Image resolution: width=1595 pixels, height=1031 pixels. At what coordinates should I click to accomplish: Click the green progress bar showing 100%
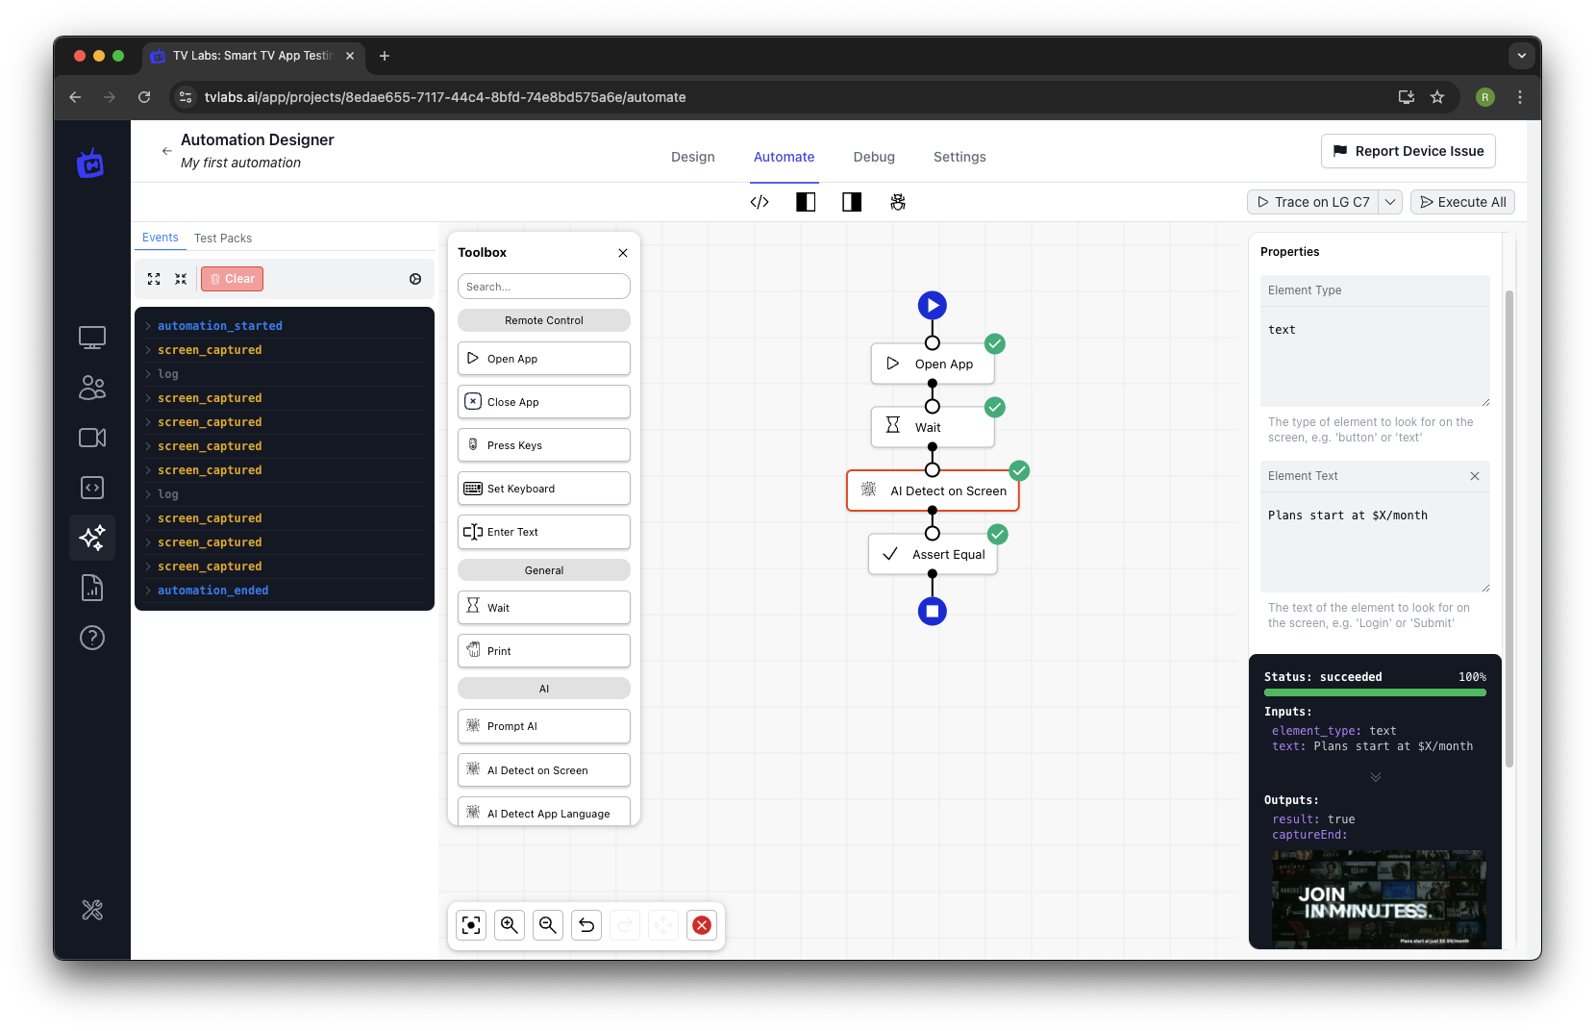tap(1375, 692)
